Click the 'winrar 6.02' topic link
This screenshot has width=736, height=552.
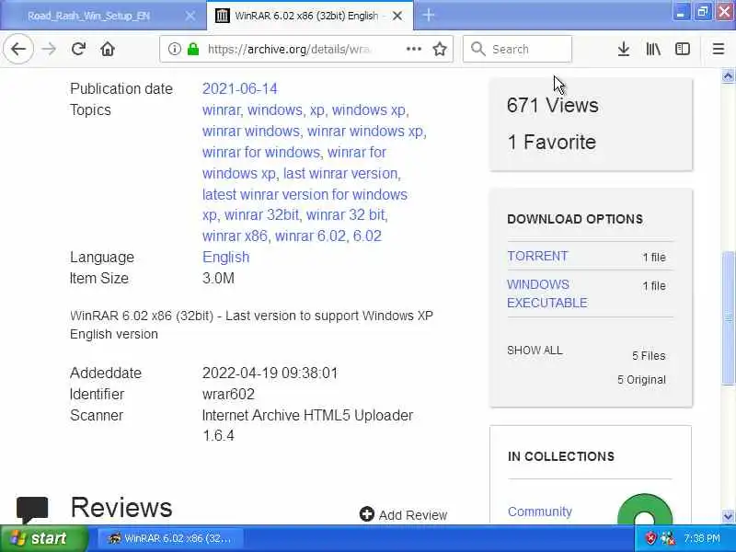tap(310, 236)
